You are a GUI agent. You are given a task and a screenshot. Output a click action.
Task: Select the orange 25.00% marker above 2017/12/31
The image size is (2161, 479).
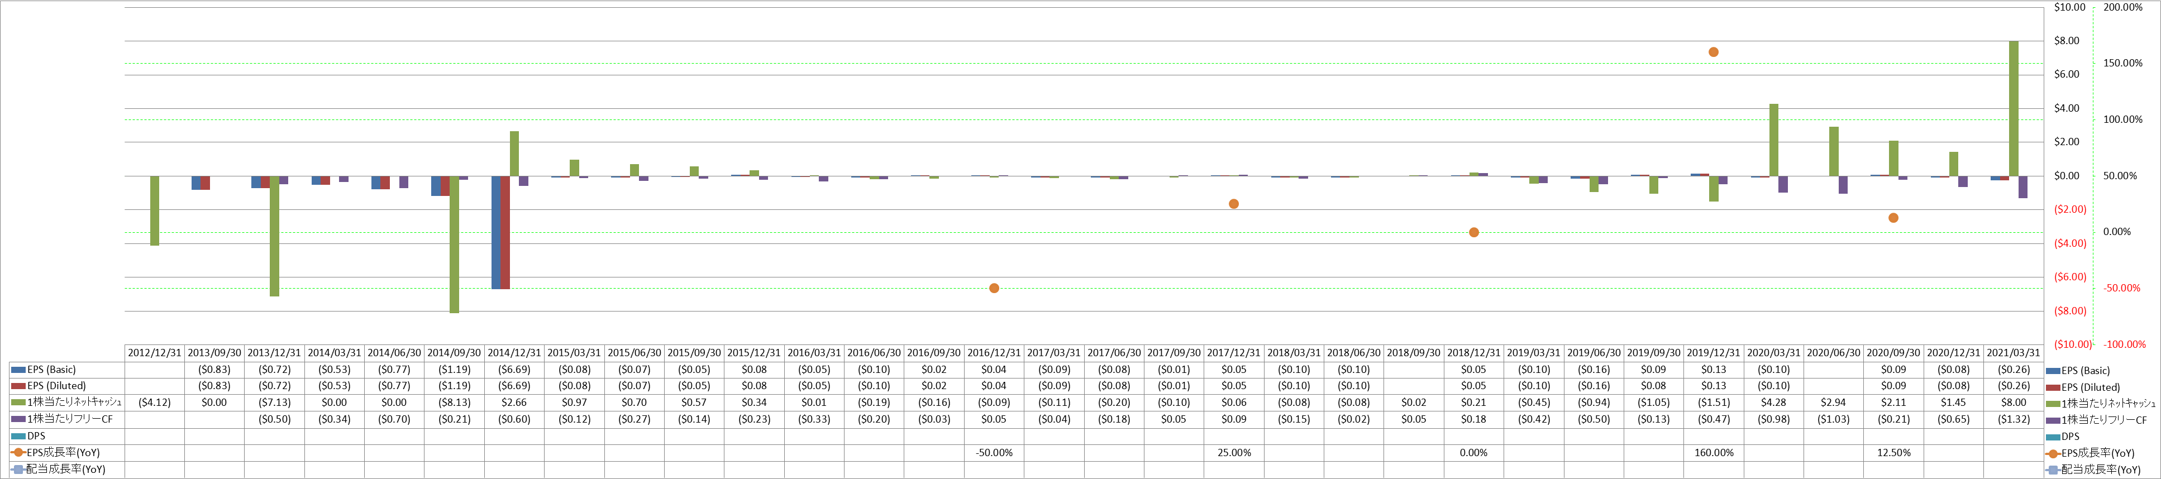point(1234,204)
